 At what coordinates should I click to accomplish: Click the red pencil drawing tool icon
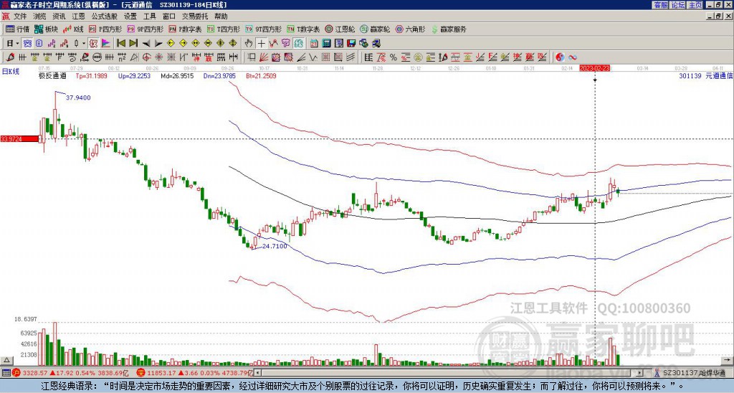(10, 57)
